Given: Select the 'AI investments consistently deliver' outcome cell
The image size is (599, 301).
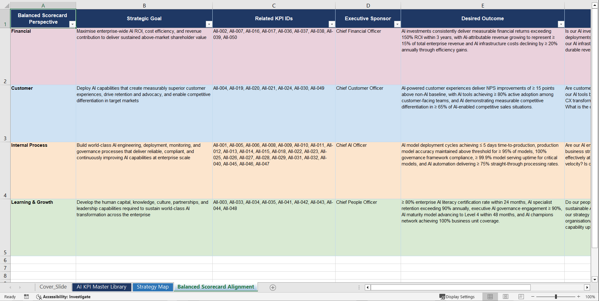Looking at the screenshot, I should [483, 56].
